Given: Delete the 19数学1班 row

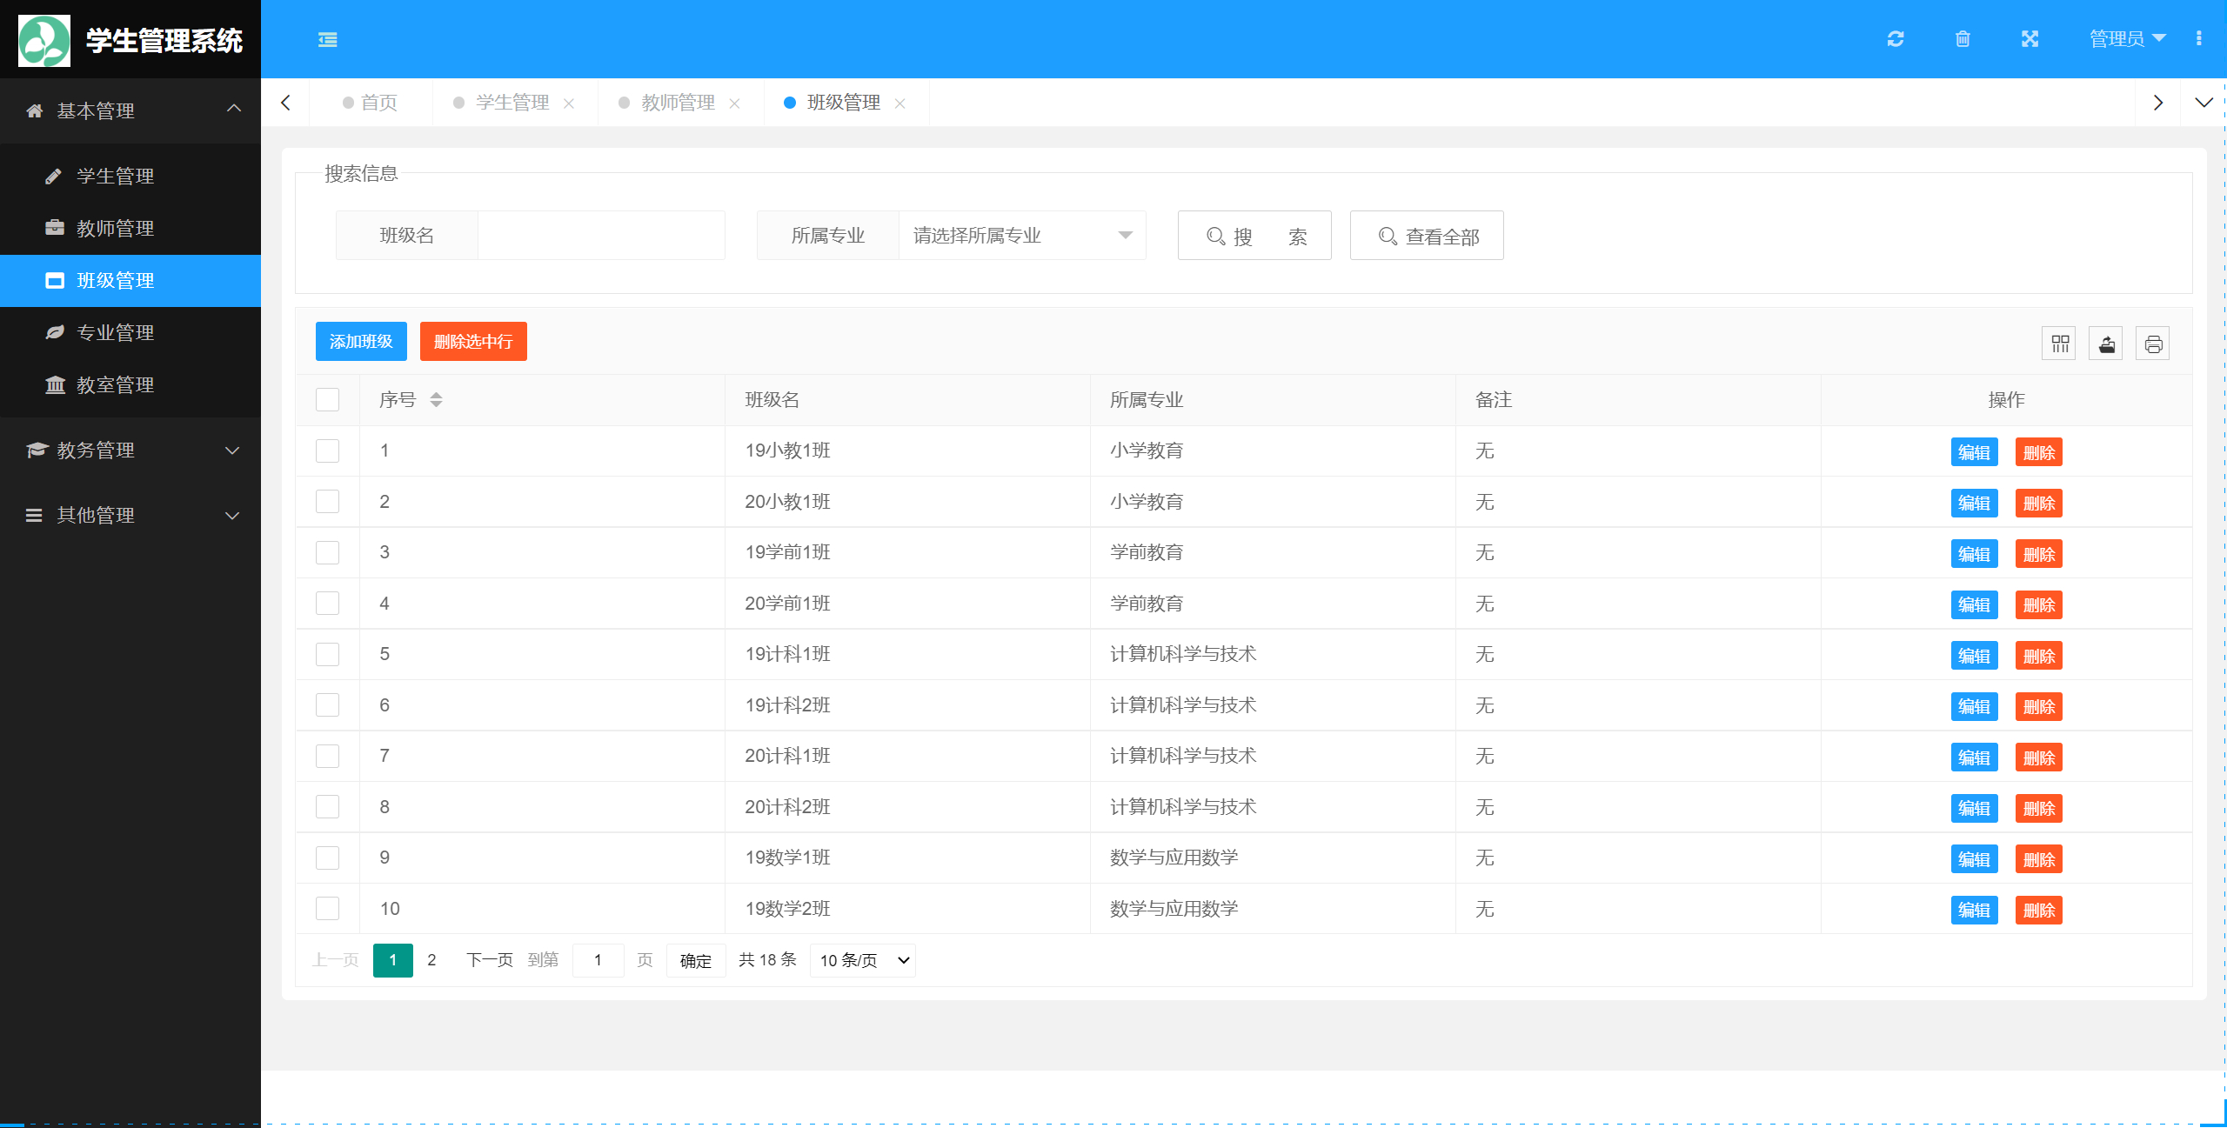Looking at the screenshot, I should (x=2039, y=859).
